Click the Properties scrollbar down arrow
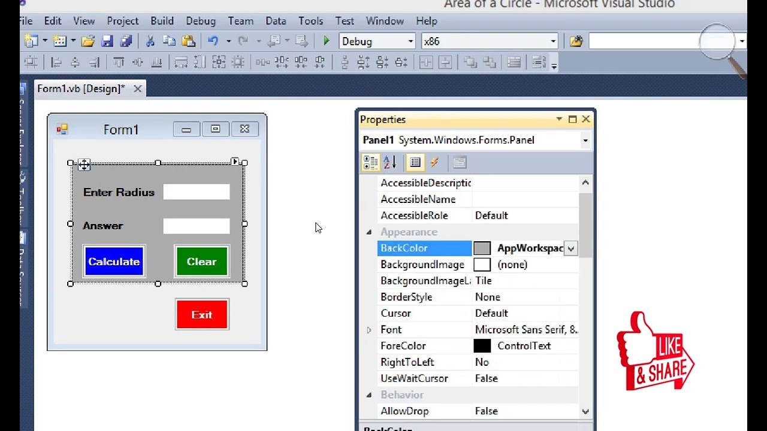Image resolution: width=767 pixels, height=431 pixels. click(x=585, y=411)
